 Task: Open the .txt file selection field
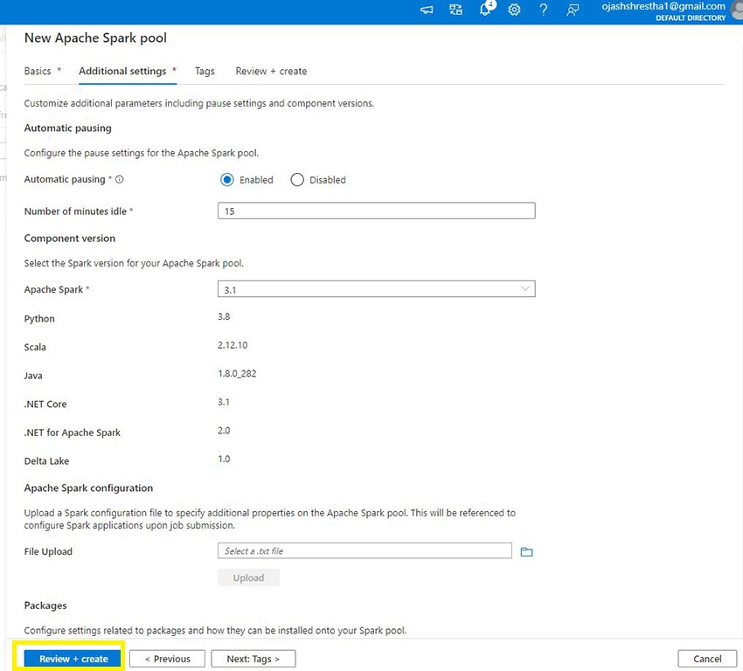(x=365, y=550)
